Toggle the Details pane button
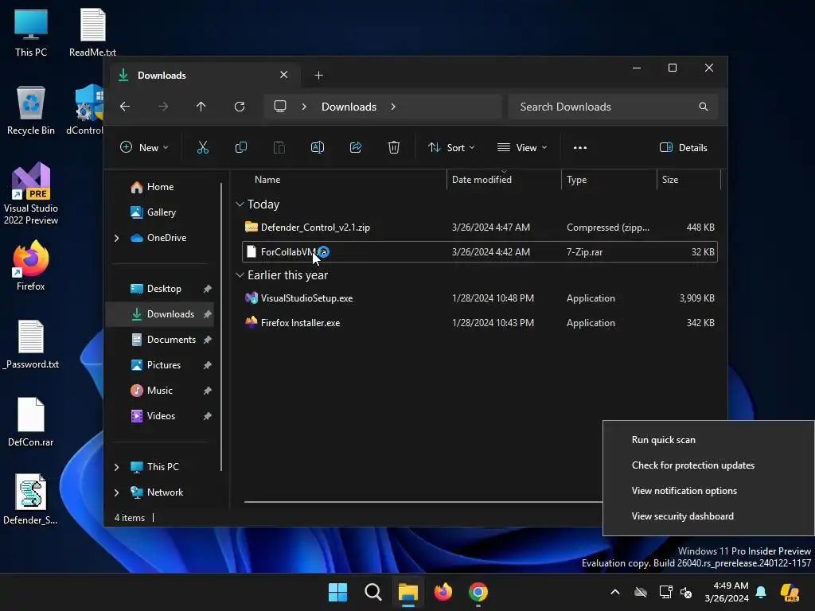The height and width of the screenshot is (611, 815). [x=684, y=147]
